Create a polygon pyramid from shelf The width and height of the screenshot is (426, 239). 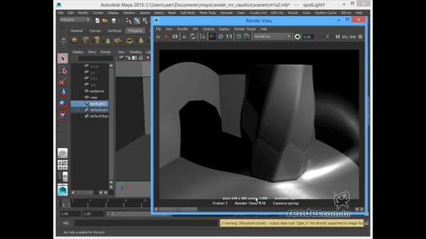point(140,40)
